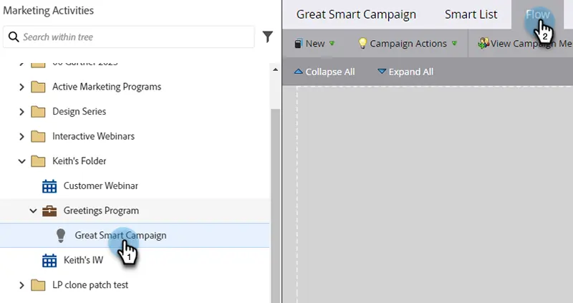The height and width of the screenshot is (303, 573).
Task: Click the Active Marketing Programs folder icon
Action: coord(38,87)
